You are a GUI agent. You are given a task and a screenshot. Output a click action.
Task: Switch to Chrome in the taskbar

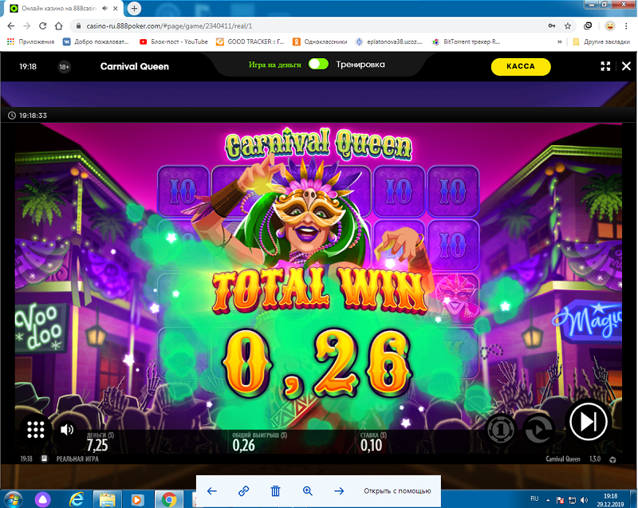click(x=168, y=499)
